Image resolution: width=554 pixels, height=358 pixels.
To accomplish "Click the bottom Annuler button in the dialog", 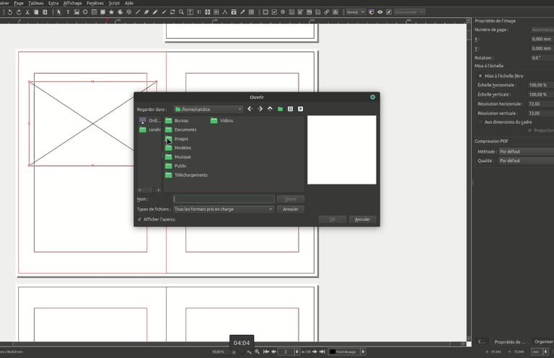I will point(362,219).
